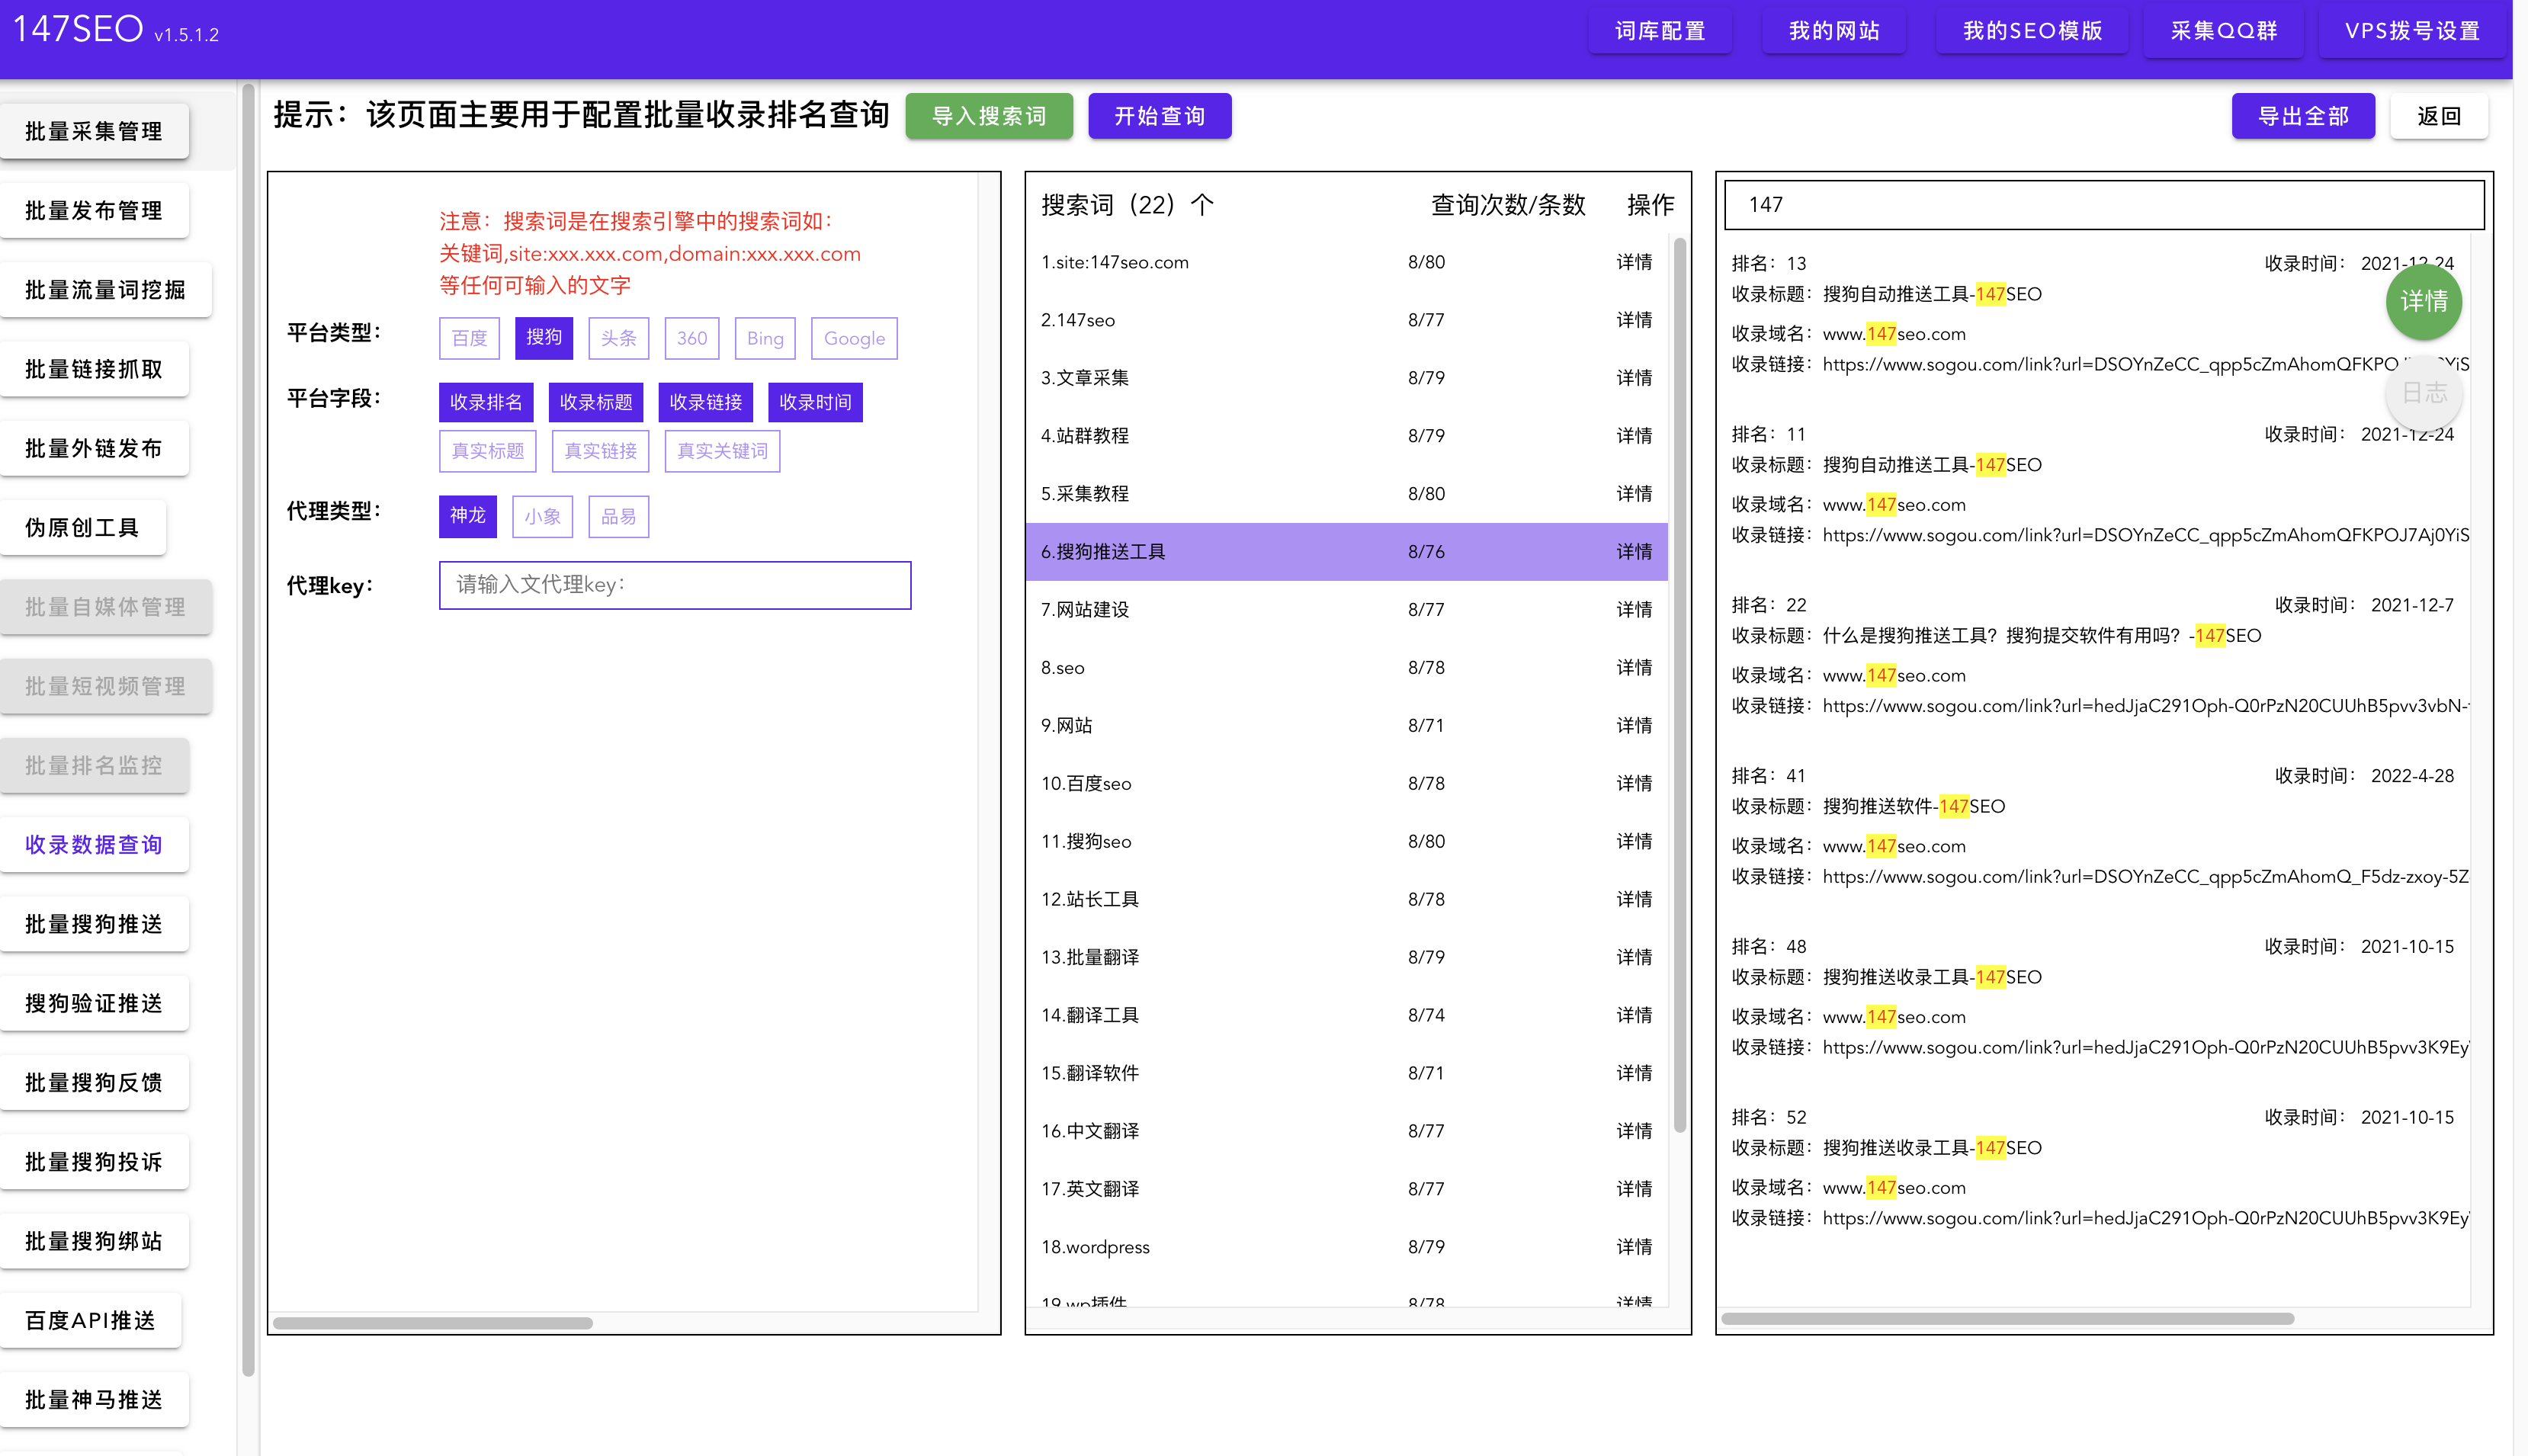2528x1456 pixels.
Task: Click the search box containing 147
Action: click(2105, 204)
